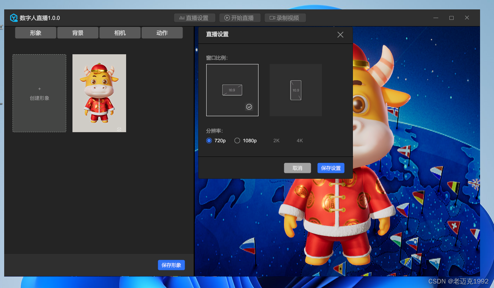Maximize the 数字人直播 window

pyautogui.click(x=451, y=18)
